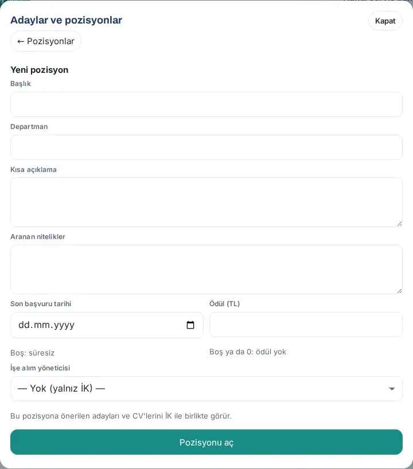Click into the Departman text field
This screenshot has height=469, width=413.
pos(206,147)
